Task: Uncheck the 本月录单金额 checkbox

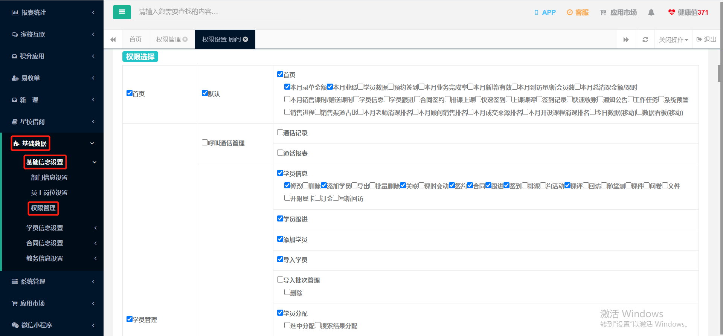Action: point(287,87)
